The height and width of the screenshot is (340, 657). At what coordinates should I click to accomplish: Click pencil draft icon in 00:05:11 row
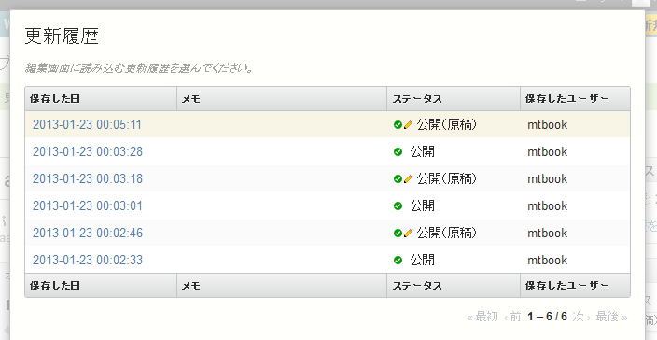408,125
